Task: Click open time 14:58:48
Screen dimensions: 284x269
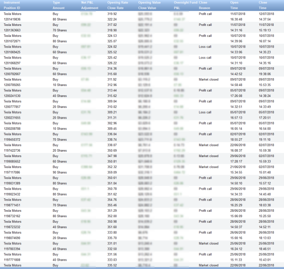Action: click(236, 85)
